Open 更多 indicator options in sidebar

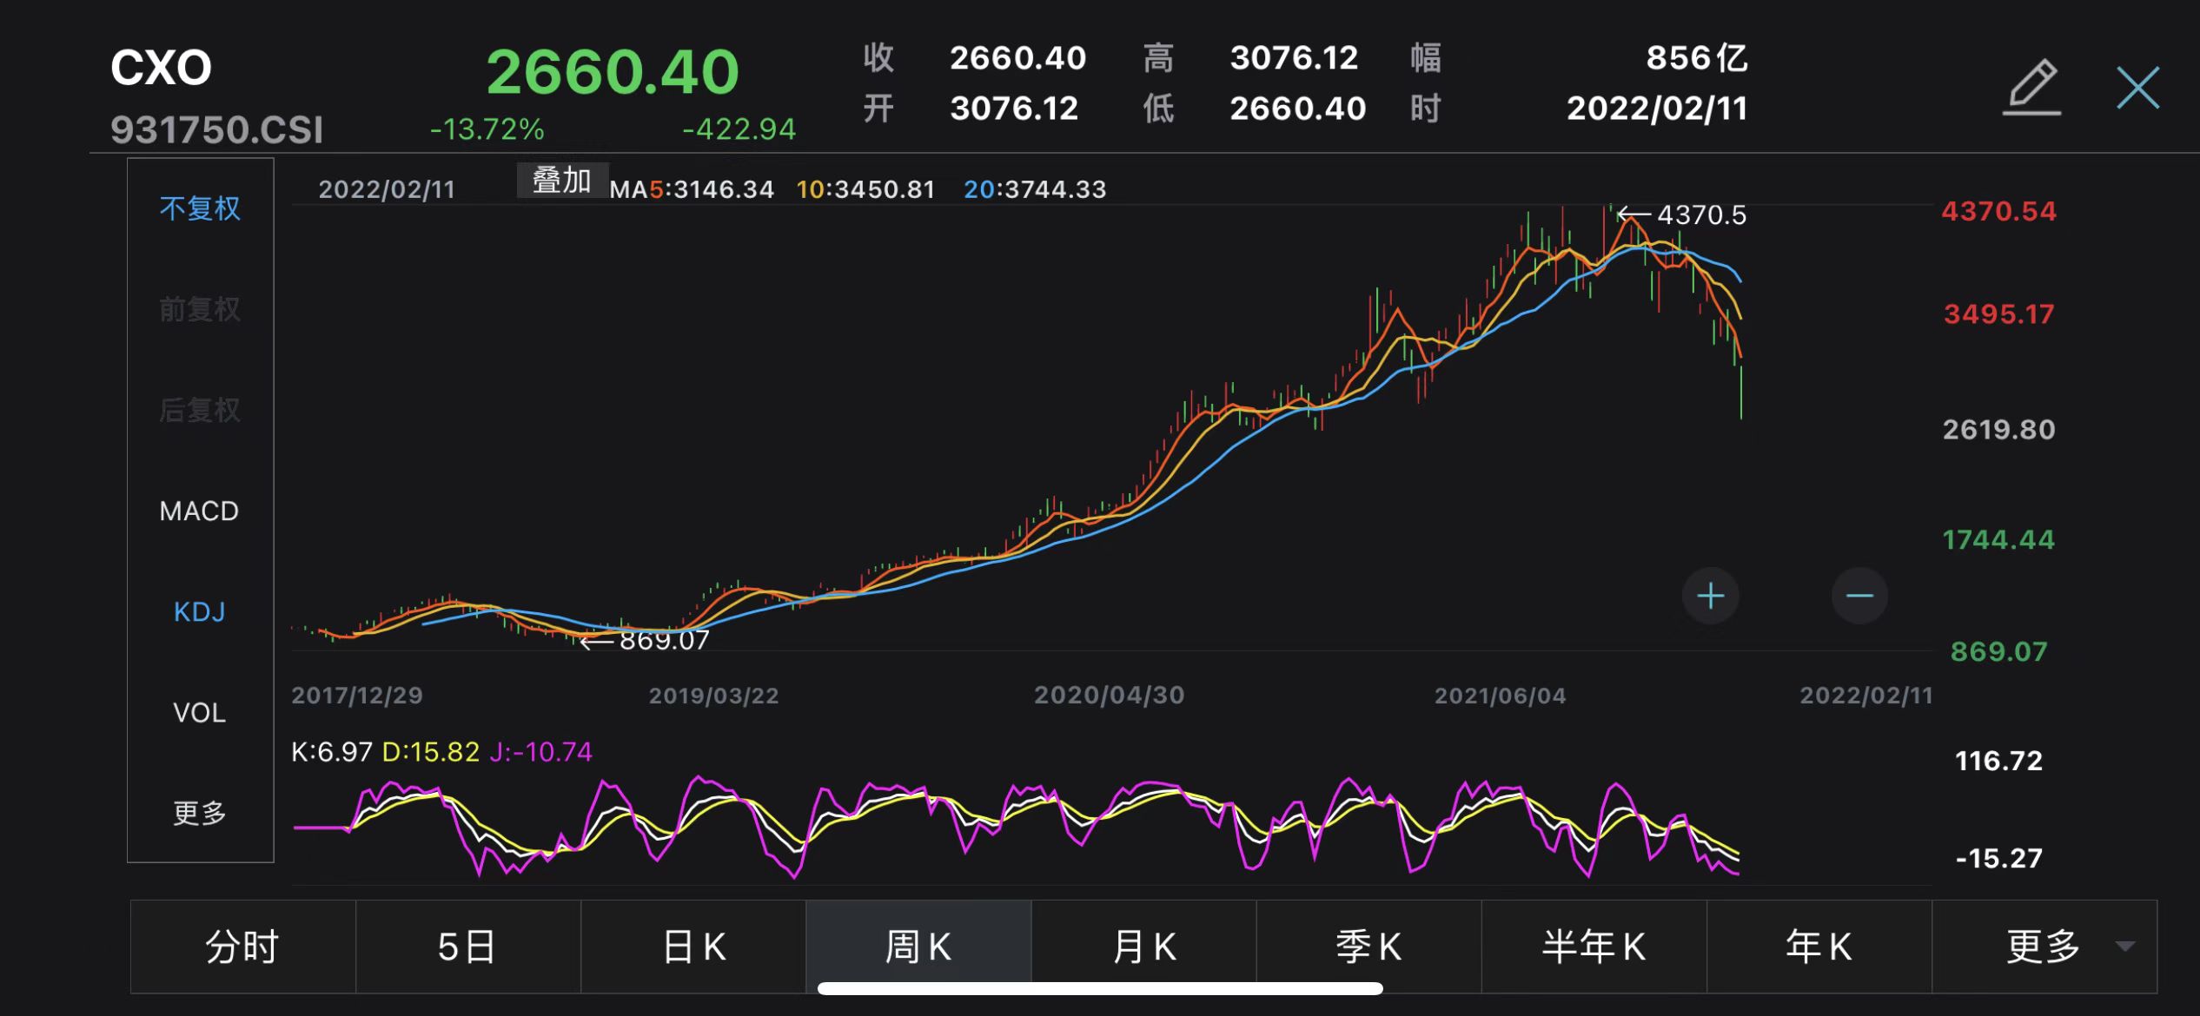(x=201, y=814)
